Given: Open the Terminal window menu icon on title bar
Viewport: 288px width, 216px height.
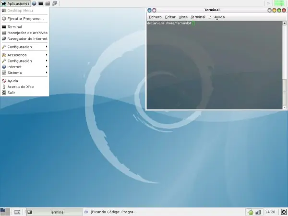Looking at the screenshot, I should [x=149, y=10].
